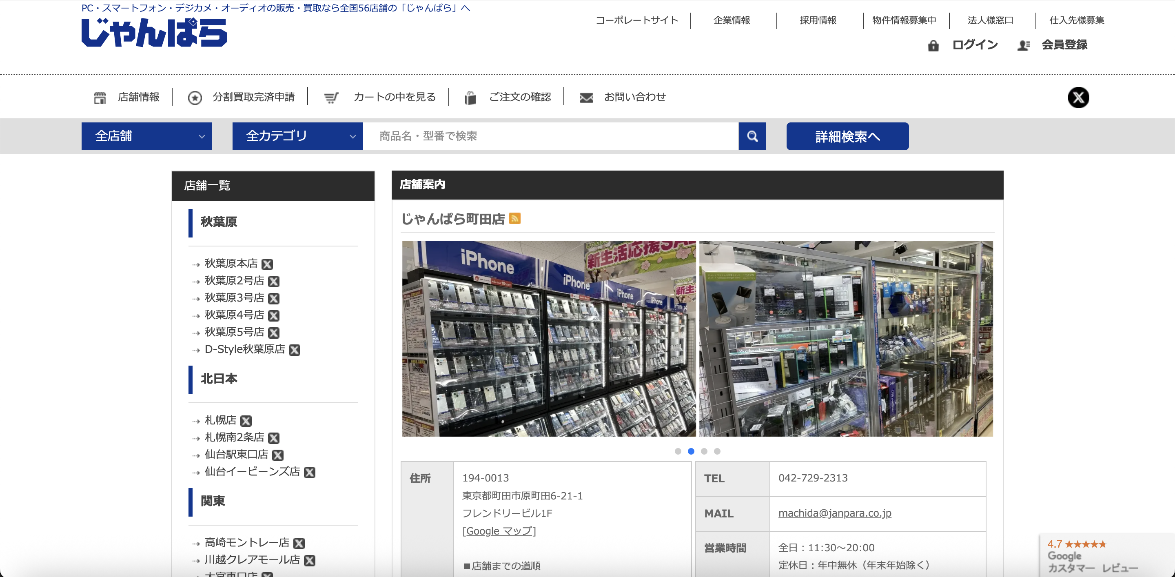Click お問い合わせ navigation link
Image resolution: width=1175 pixels, height=577 pixels.
coord(635,97)
